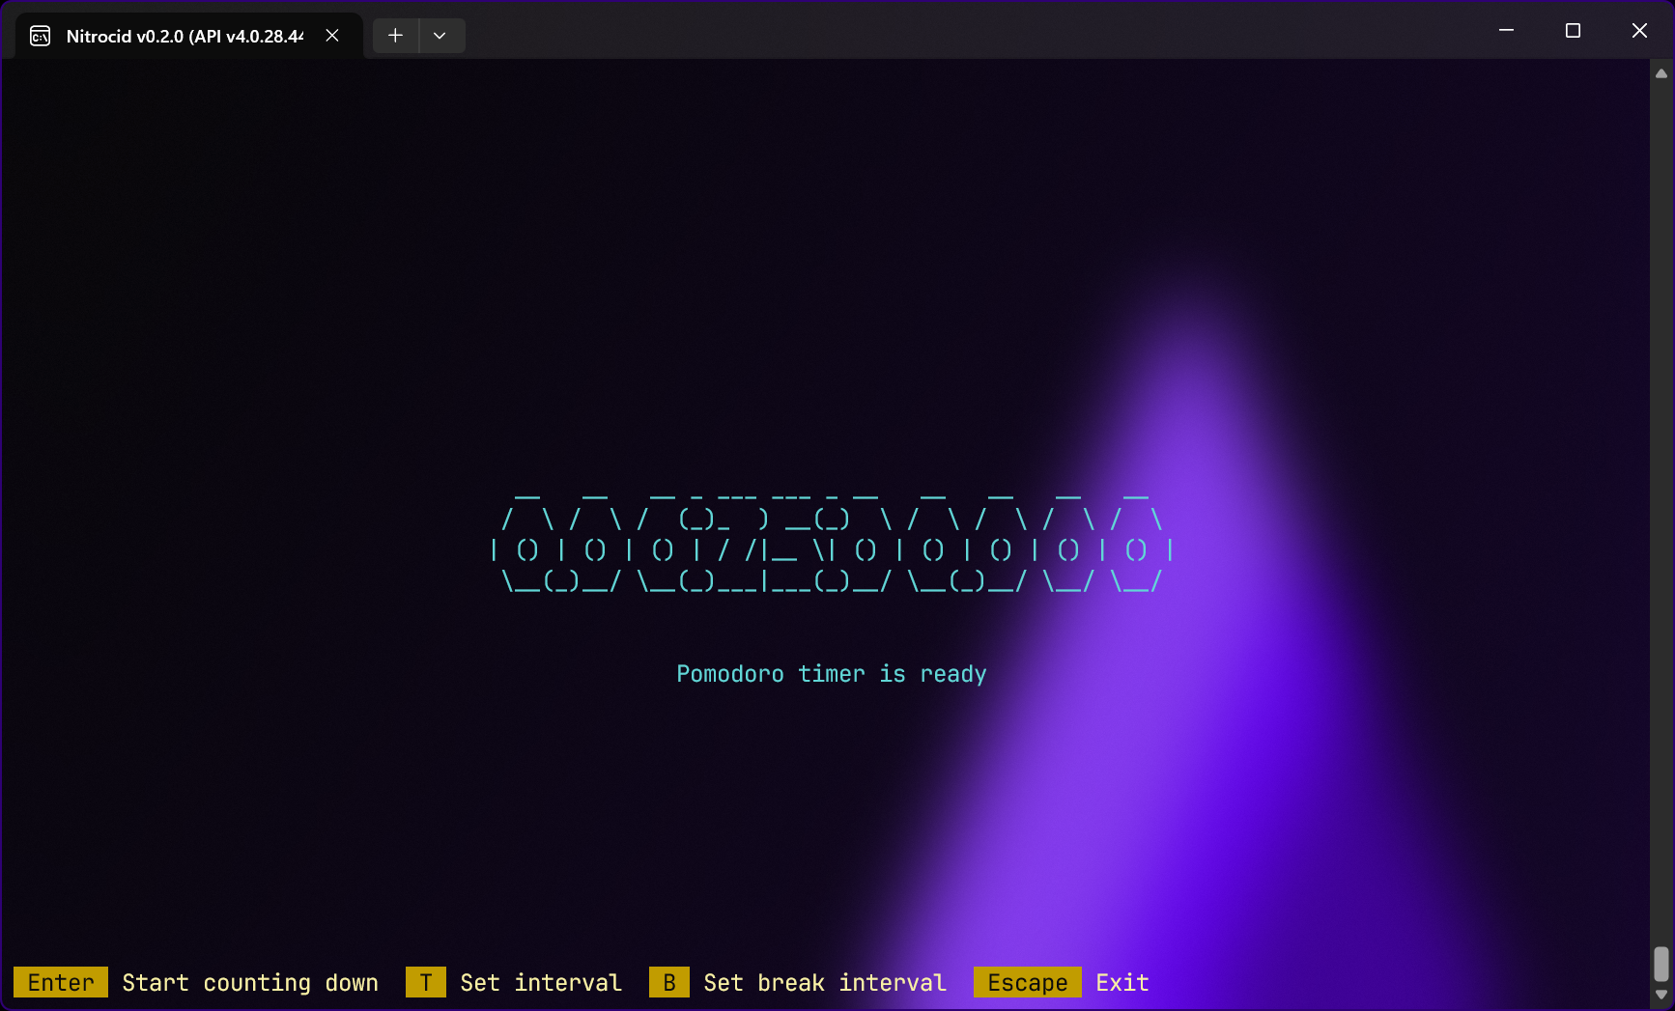This screenshot has height=1011, width=1675.
Task: Expand the new tab profile dropdown
Action: click(x=440, y=36)
